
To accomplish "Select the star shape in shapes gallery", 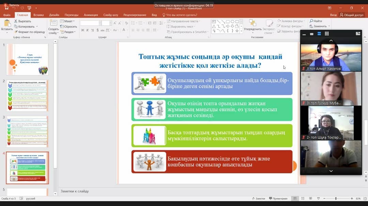I will point(237,31).
